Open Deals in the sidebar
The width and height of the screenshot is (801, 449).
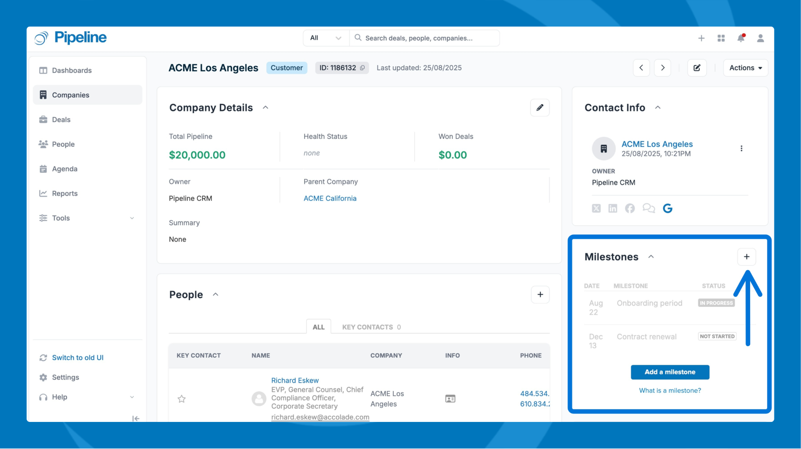pyautogui.click(x=87, y=120)
